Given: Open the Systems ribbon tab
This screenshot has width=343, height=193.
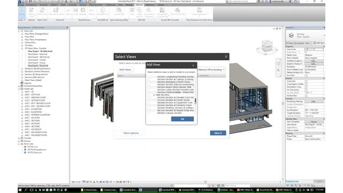Looking at the screenshot, I should [54, 5].
